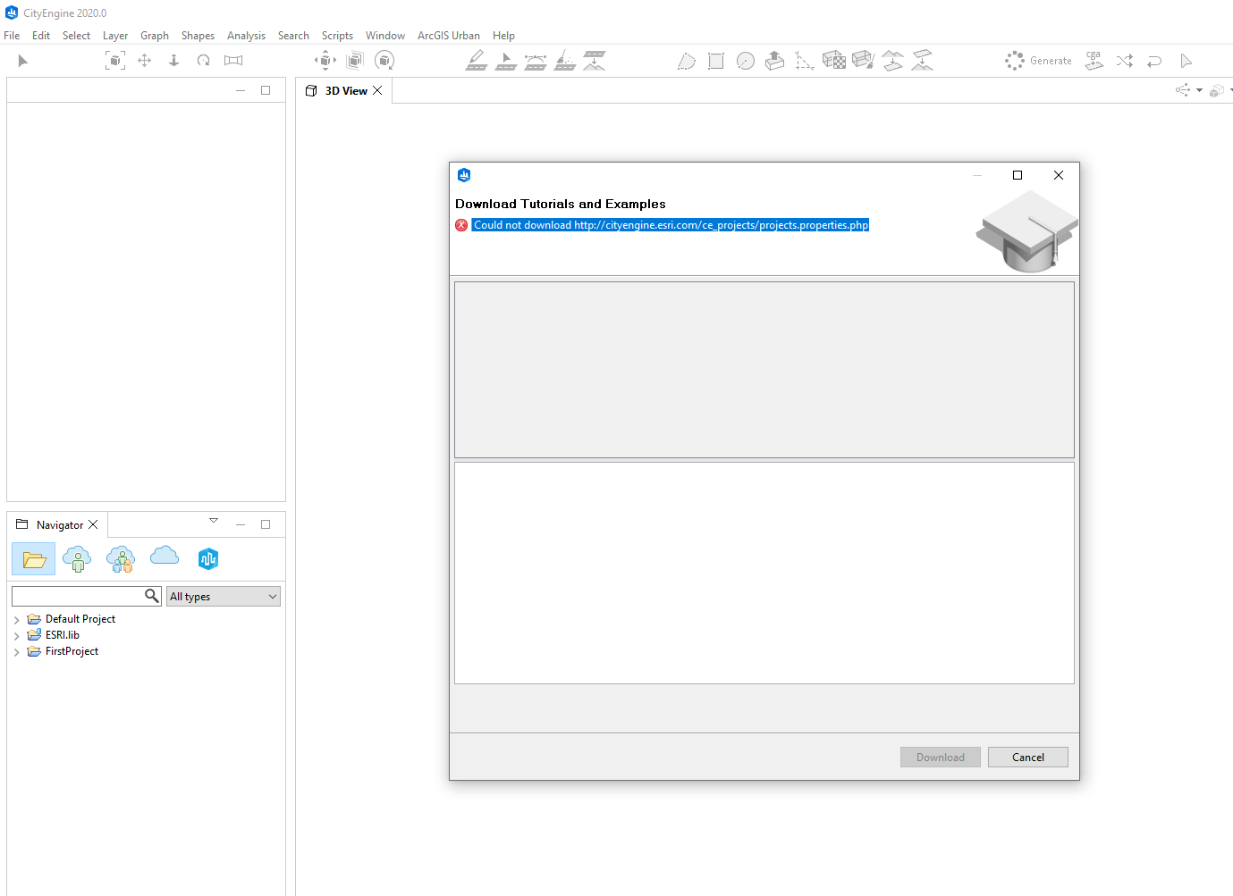The width and height of the screenshot is (1233, 896).
Task: Select the street edit pencil tool
Action: pyautogui.click(x=477, y=61)
